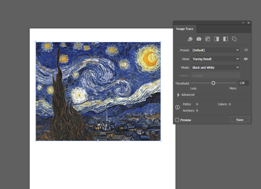Click the "Preset:" label
Image resolution: width=261 pixels, height=189 pixels.
point(185,50)
